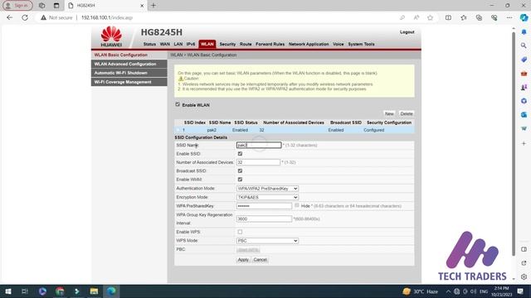Open File Explorer from the taskbar
The width and height of the screenshot is (531, 298).
(x=94, y=291)
